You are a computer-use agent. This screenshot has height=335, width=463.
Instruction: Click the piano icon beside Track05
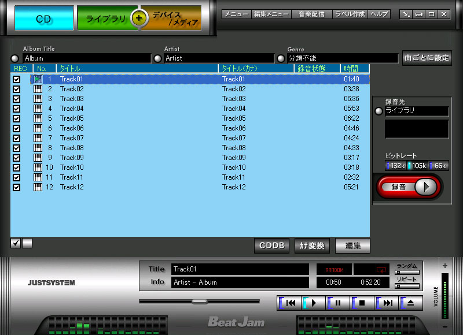[x=38, y=118]
